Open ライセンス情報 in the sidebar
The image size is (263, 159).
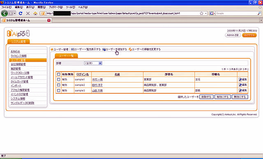click(18, 56)
